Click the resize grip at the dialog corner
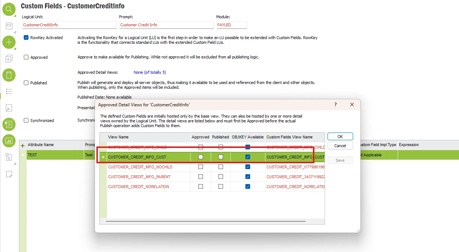Image resolution: width=459 pixels, height=252 pixels. (357, 230)
